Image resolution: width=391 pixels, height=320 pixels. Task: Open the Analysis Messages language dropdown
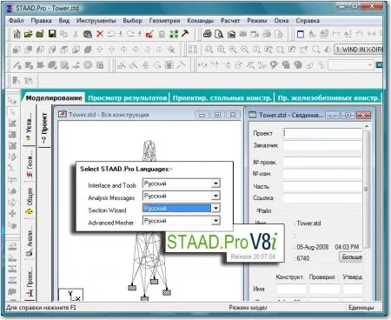[215, 196]
